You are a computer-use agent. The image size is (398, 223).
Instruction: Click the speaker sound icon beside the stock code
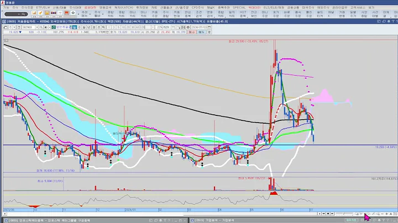(x=46, y=27)
